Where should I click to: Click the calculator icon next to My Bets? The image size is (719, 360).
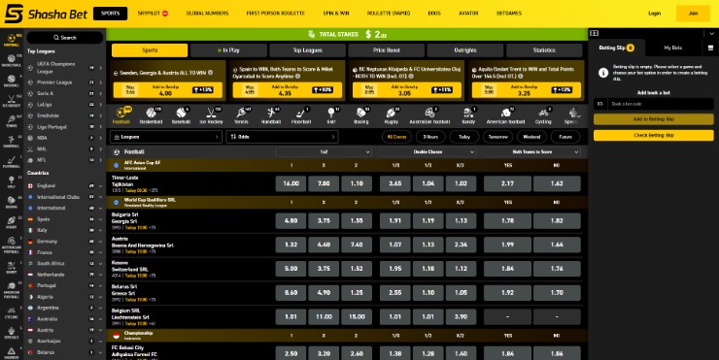pyautogui.click(x=710, y=48)
